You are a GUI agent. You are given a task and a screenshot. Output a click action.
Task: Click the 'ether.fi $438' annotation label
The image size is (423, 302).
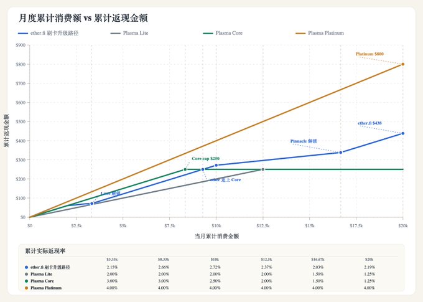tap(370, 123)
